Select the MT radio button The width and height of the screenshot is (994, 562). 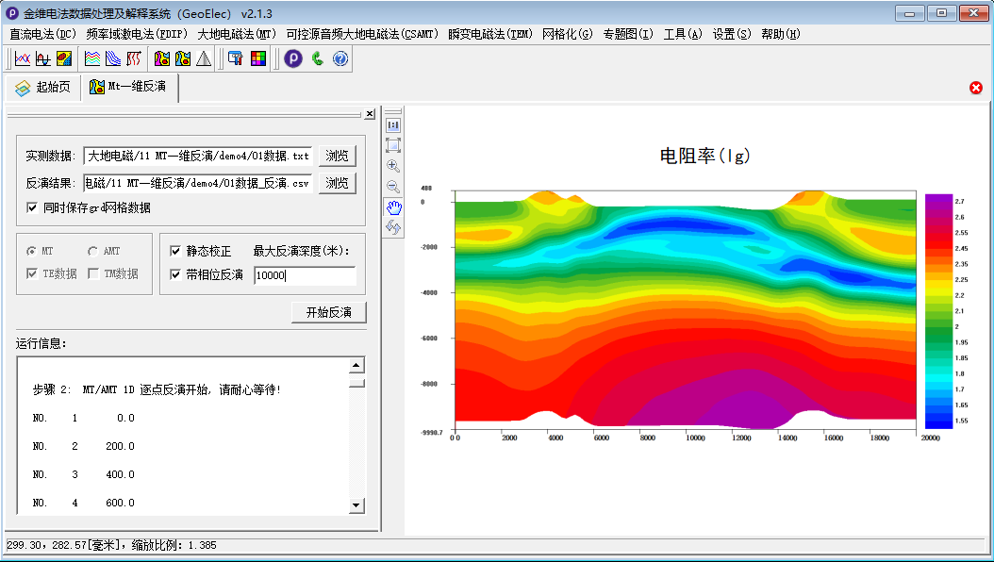coord(31,251)
